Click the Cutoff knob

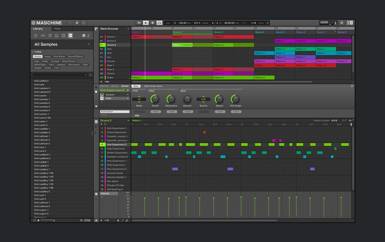point(155,99)
